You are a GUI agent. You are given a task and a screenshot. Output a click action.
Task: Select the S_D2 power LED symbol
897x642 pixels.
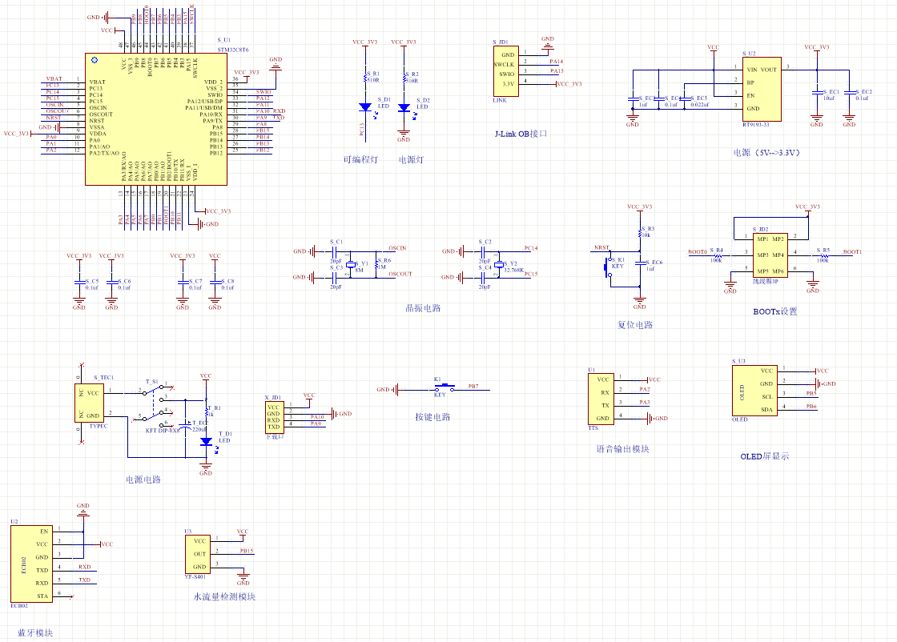tap(404, 106)
